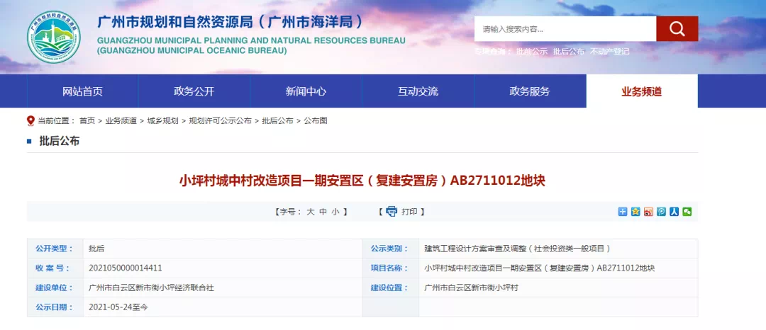Click the 不动产登记 quick link
Screen dimensions: 766x330
coord(609,52)
